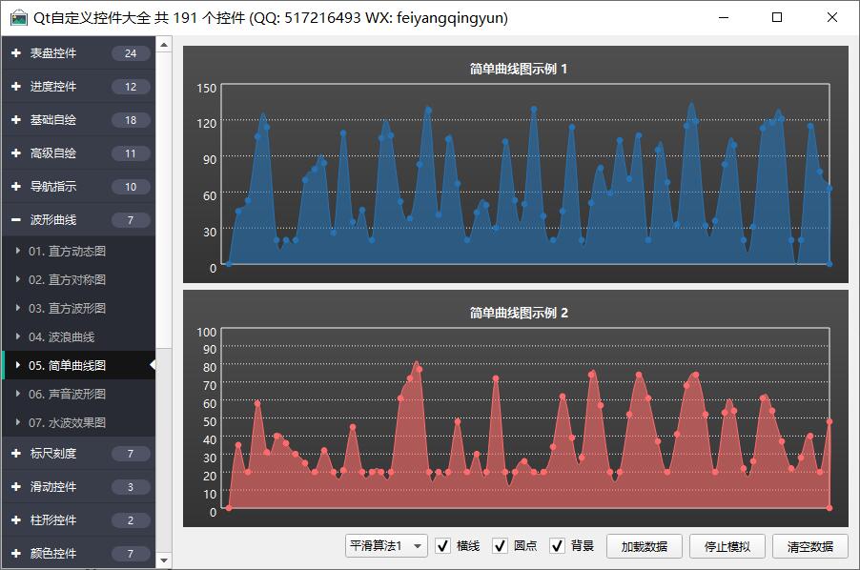Expand the 进度控件 category plus icon
The image size is (860, 570).
click(x=15, y=87)
